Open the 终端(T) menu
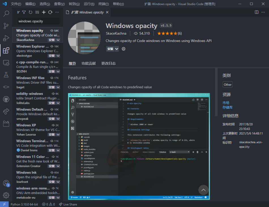269x207 pixels. 104,4
